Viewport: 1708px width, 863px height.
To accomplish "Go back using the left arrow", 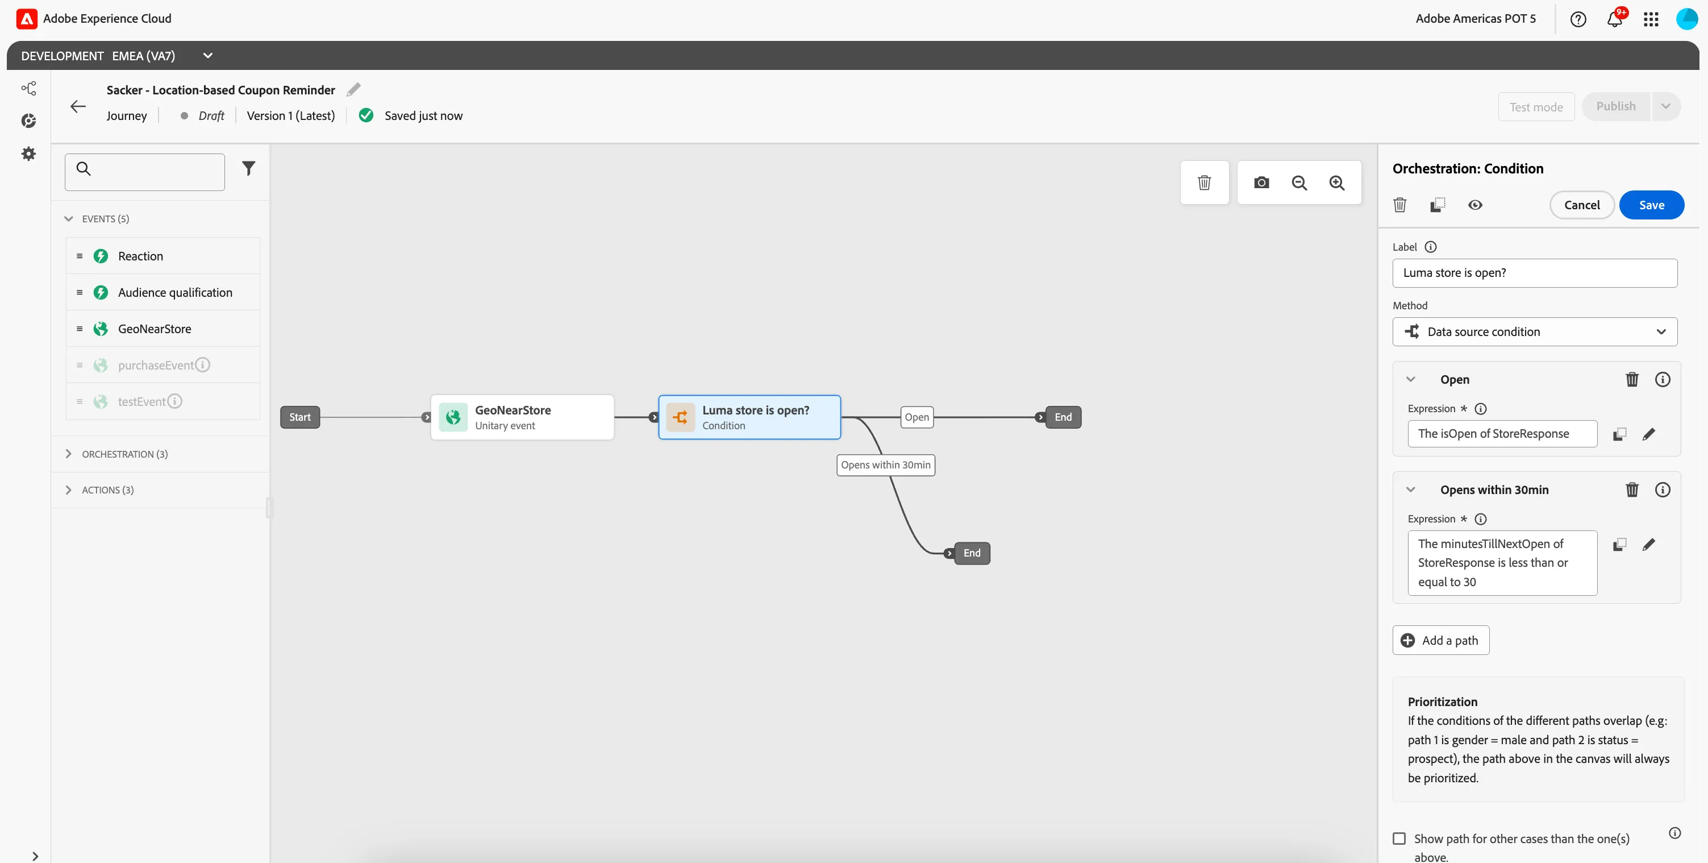I will 78,106.
